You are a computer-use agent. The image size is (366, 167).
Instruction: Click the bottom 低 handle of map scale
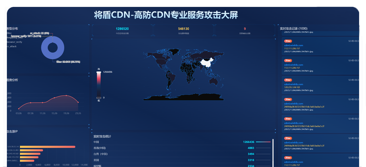pos(99,98)
